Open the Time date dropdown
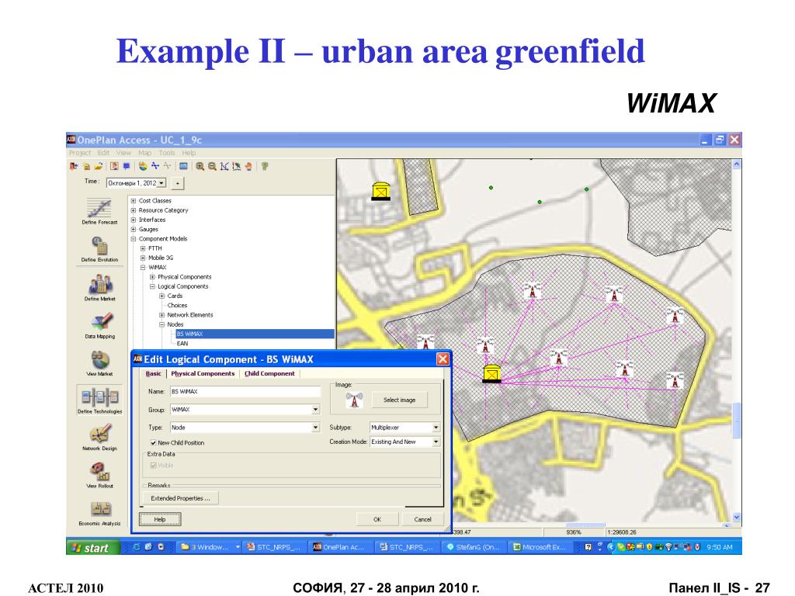This screenshot has width=795, height=596. click(x=161, y=183)
